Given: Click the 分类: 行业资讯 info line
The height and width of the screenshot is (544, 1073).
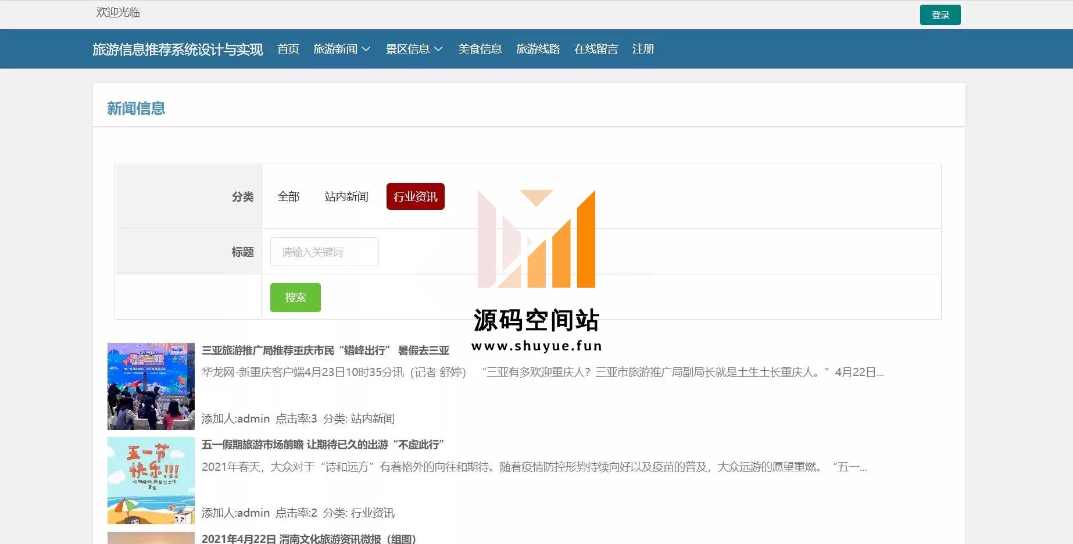Looking at the screenshot, I should point(359,513).
